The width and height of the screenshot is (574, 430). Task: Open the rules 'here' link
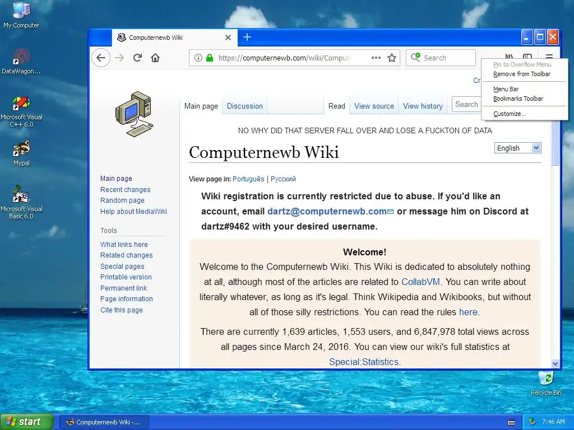[468, 312]
